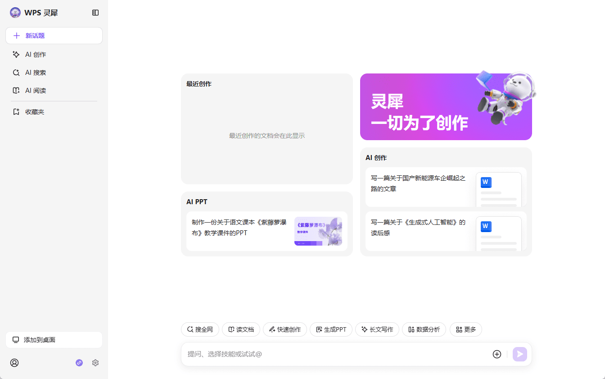Open the user account profile icon
Screen dimensions: 605x379
tap(14, 363)
